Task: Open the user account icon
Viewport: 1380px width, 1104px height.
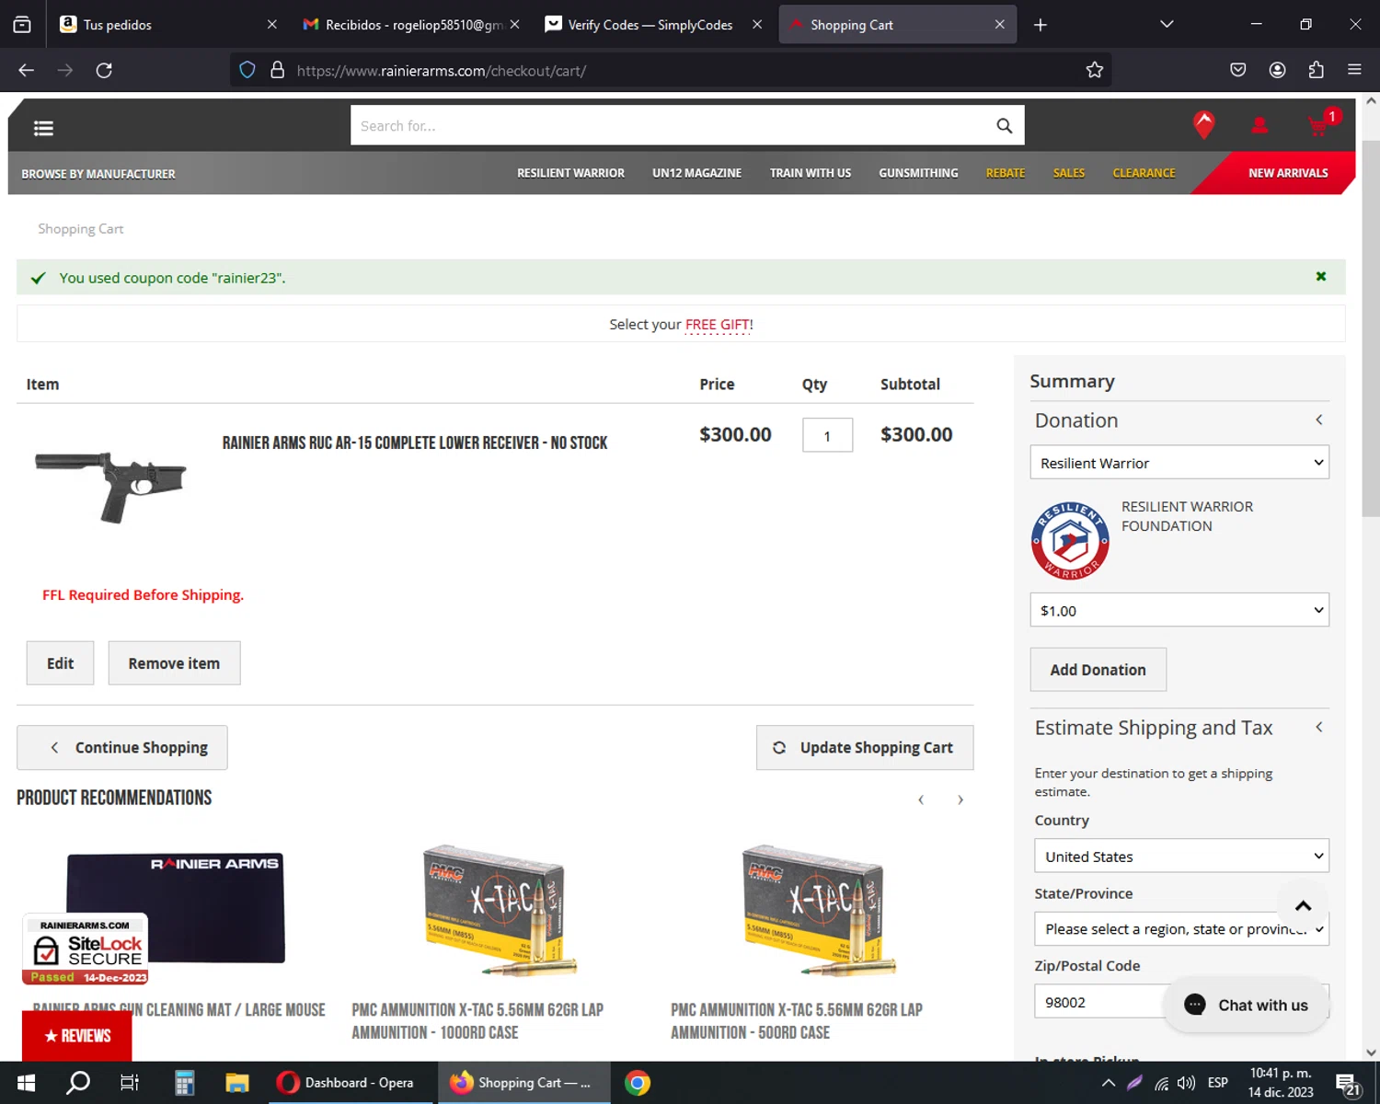Action: (1259, 125)
